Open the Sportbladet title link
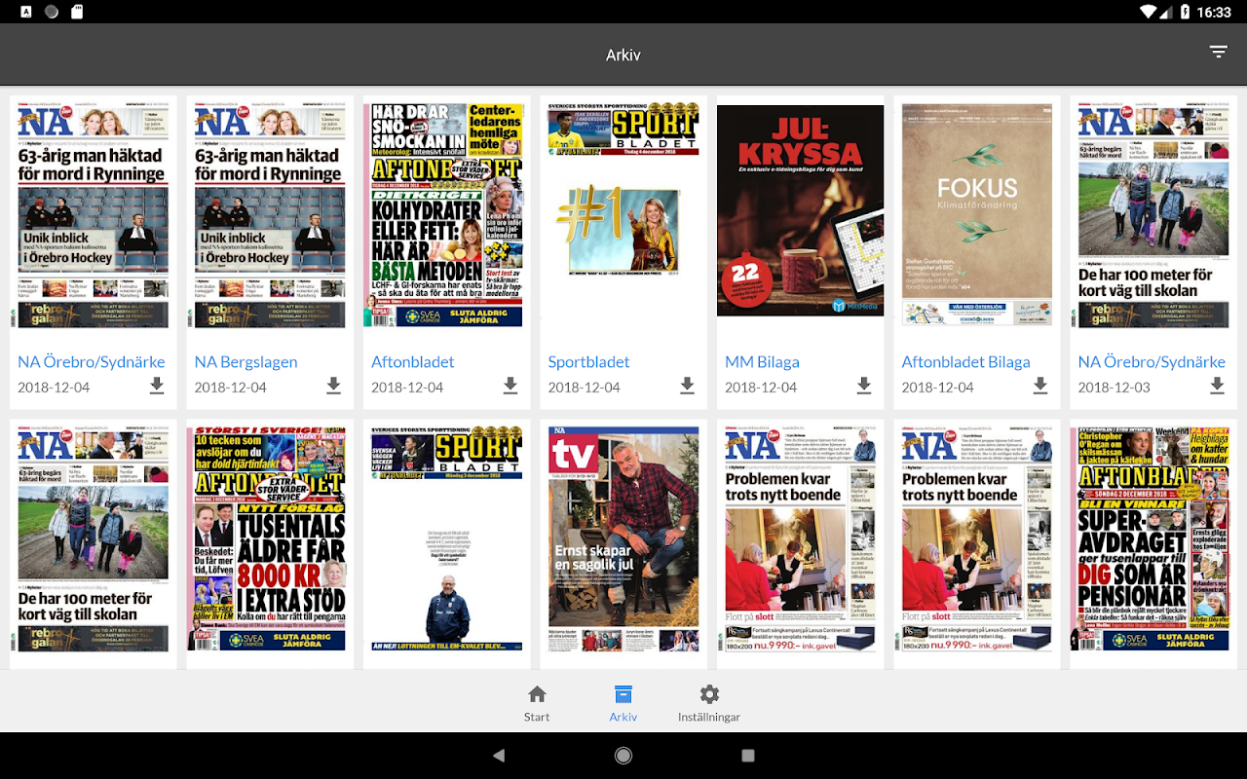 [588, 361]
